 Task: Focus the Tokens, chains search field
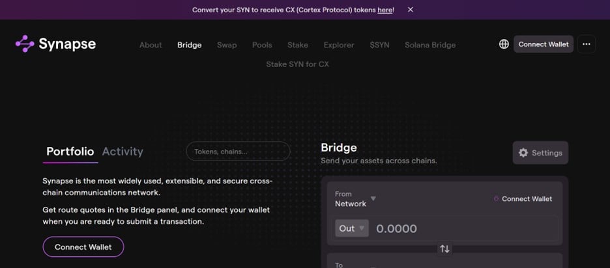pos(238,152)
